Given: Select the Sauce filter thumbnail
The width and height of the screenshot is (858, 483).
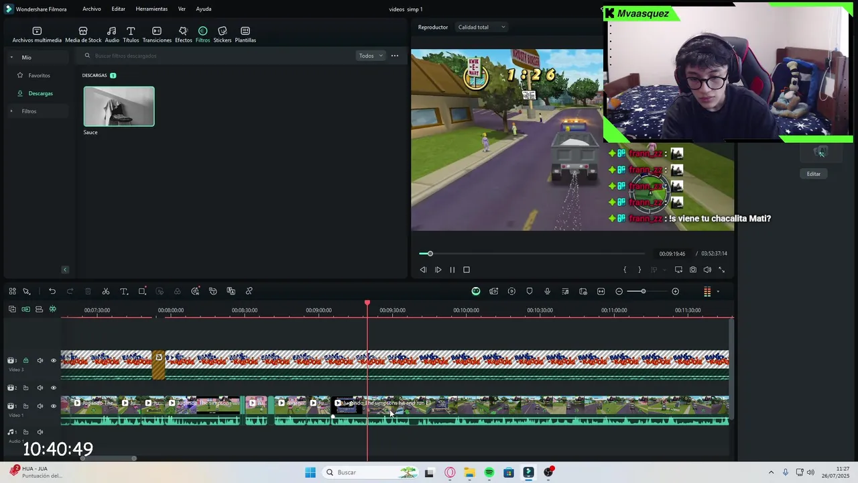Looking at the screenshot, I should [x=119, y=106].
